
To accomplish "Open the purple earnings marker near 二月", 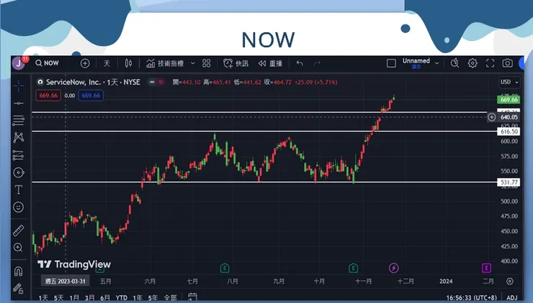I will coord(486,268).
